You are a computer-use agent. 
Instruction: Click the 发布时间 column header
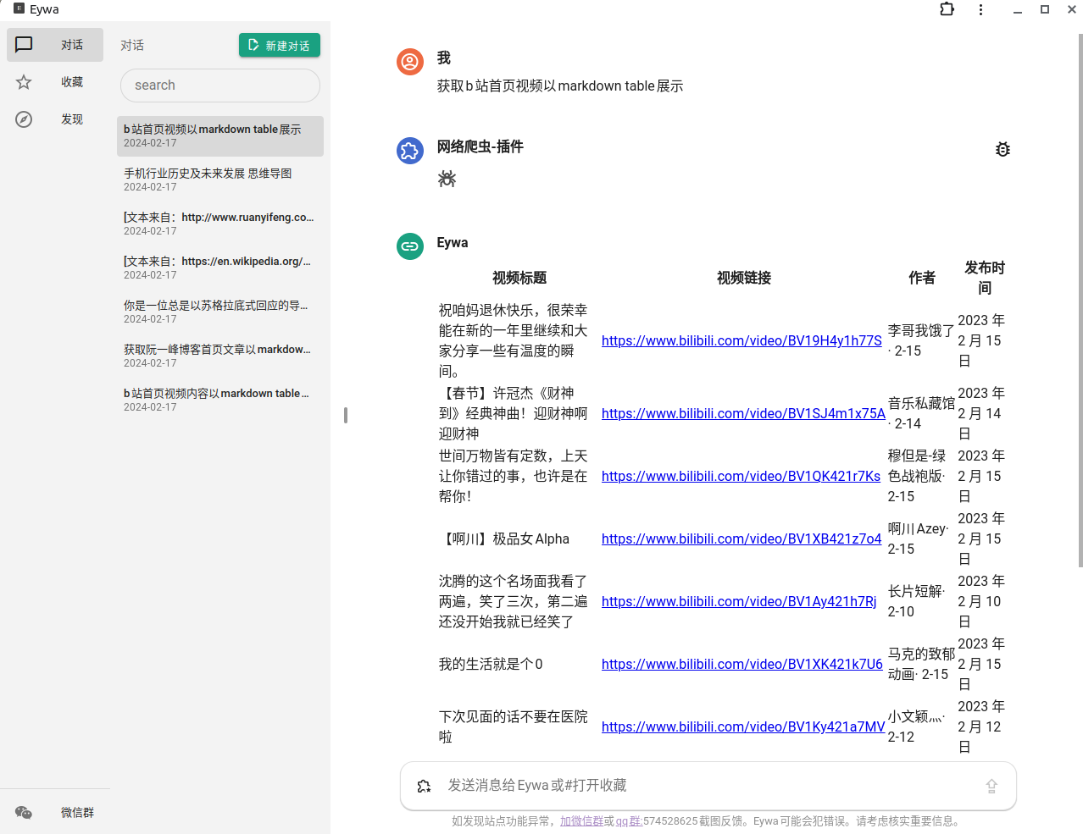(985, 278)
